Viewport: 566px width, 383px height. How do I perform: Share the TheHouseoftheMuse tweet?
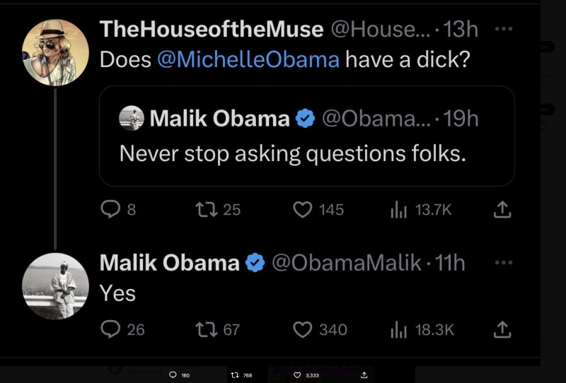pos(501,209)
